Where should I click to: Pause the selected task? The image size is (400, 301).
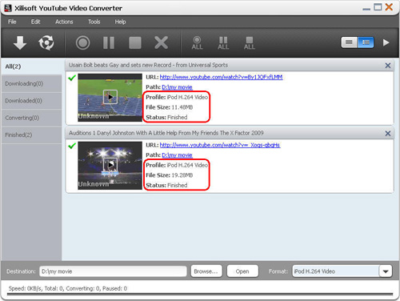click(x=109, y=42)
